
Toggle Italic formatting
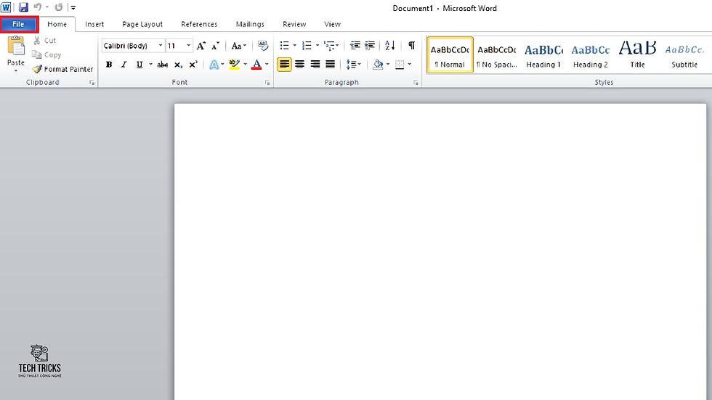coord(124,65)
